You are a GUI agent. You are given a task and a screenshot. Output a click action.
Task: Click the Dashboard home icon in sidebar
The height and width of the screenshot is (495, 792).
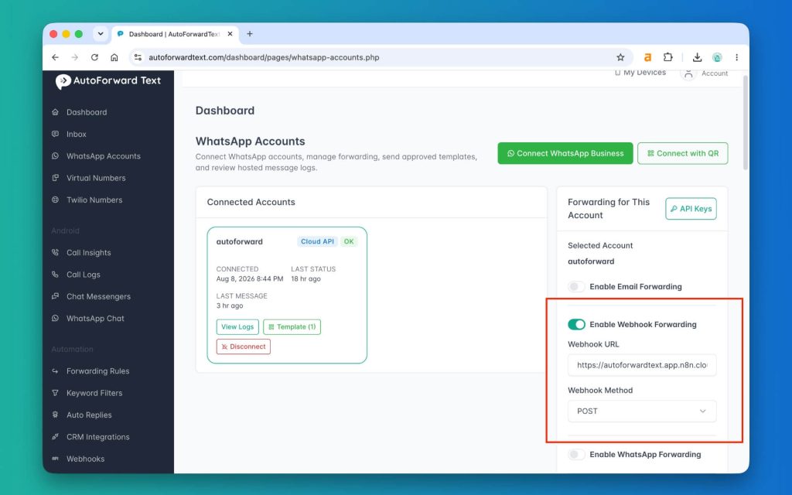(x=56, y=112)
